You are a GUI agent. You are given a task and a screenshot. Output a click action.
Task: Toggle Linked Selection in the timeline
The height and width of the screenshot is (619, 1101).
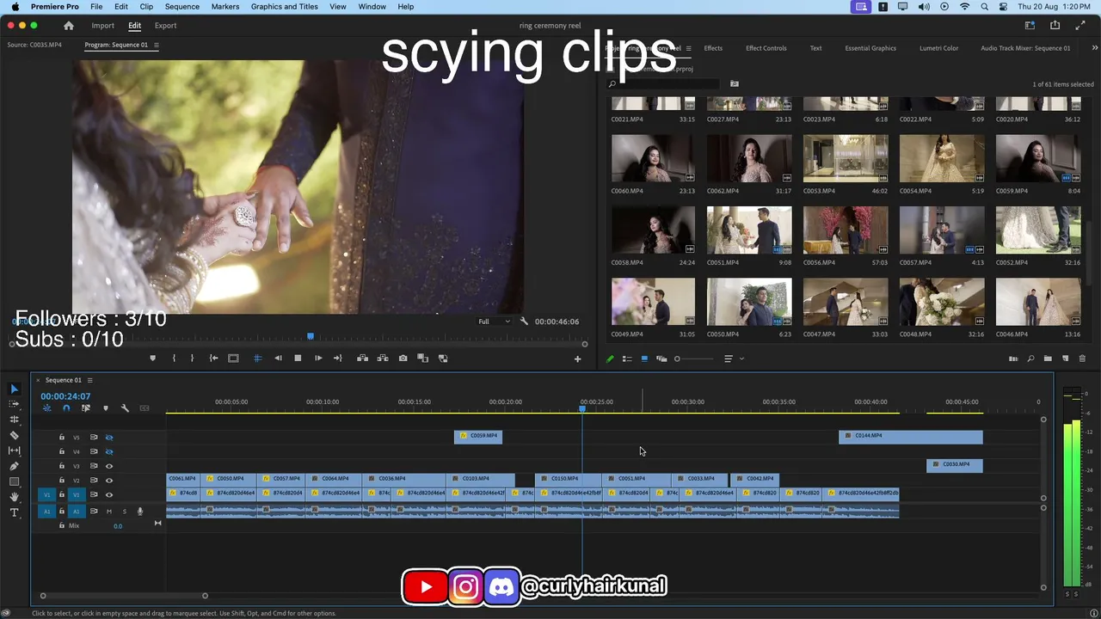point(86,408)
